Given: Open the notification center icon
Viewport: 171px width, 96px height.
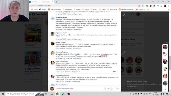Looking at the screenshot, I should (x=167, y=94).
